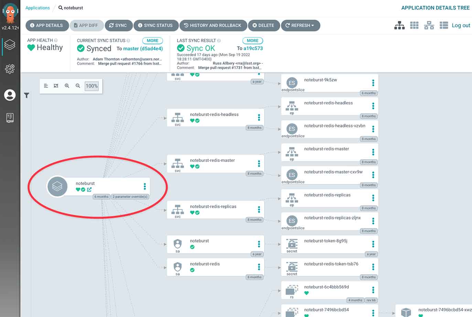The height and width of the screenshot is (317, 472).
Task: Open the master (d5ad4e4) revision link
Action: click(143, 49)
